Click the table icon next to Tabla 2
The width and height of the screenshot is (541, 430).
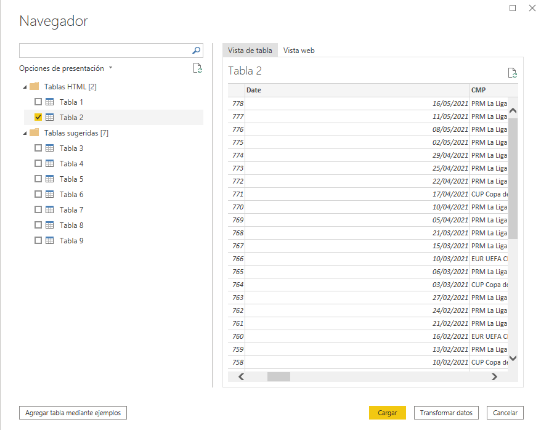point(50,117)
